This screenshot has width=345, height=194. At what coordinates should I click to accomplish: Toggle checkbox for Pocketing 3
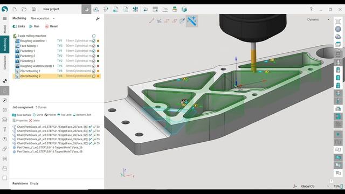pos(94,61)
